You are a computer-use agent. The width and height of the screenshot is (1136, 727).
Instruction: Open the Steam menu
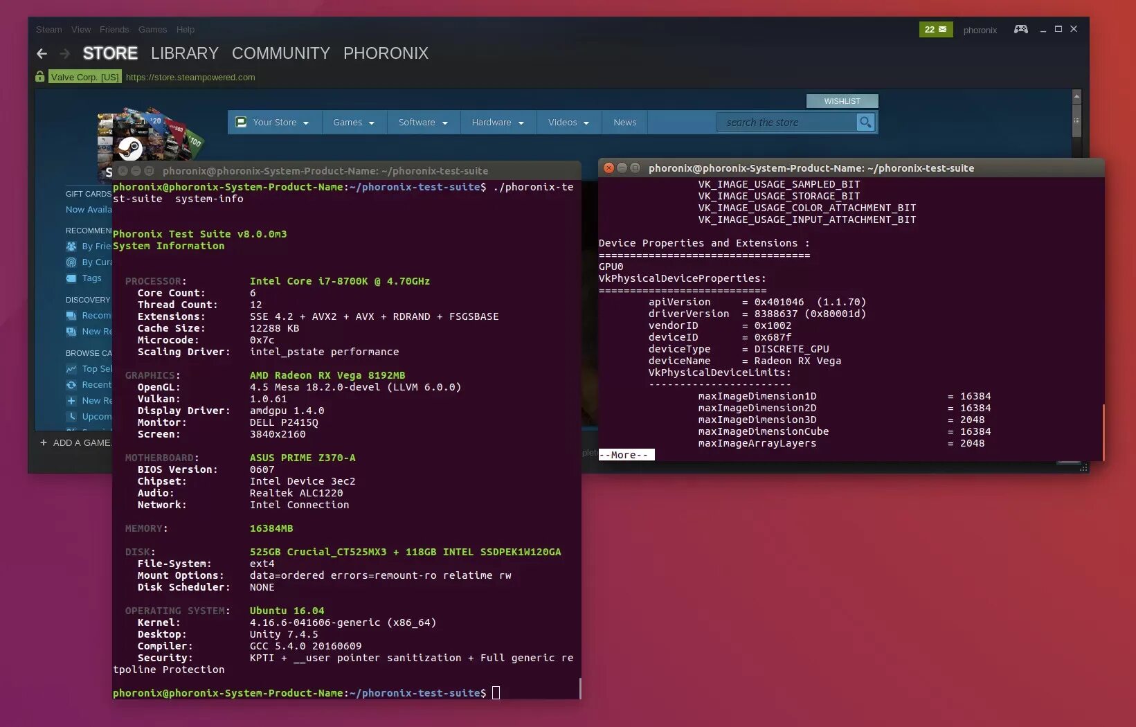click(48, 29)
